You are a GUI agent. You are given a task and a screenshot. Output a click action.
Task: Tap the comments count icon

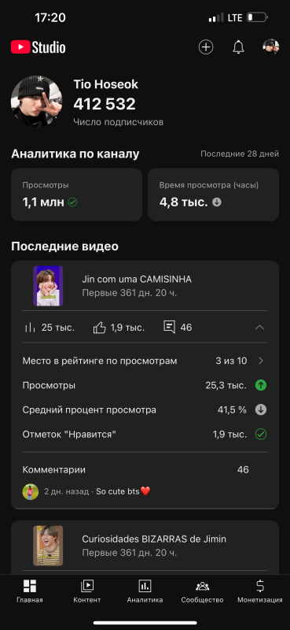pos(169,327)
